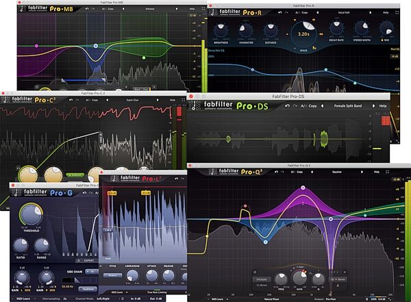Copy A/B state in Pro-MB
Image resolution: width=411 pixels, height=302 pixels.
110,9
